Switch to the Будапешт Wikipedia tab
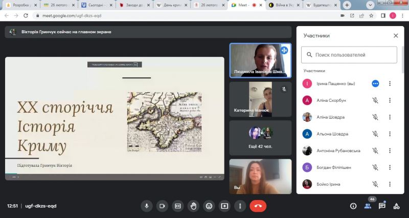The height and width of the screenshot is (218, 409). (x=322, y=5)
